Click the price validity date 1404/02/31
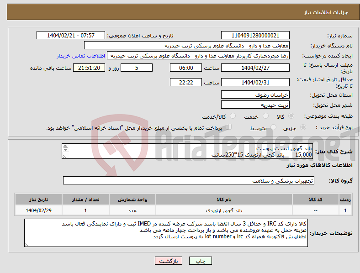This screenshot has height=273, width=360. (255, 82)
